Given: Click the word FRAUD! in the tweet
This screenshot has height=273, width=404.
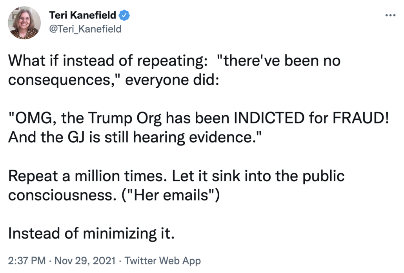Looking at the screenshot, I should [x=360, y=118].
